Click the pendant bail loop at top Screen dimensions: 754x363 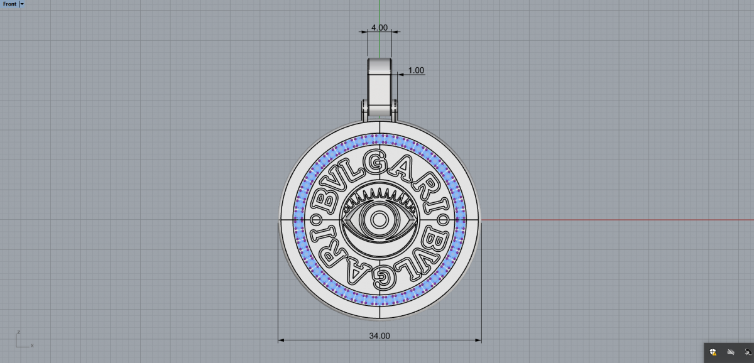tap(380, 88)
